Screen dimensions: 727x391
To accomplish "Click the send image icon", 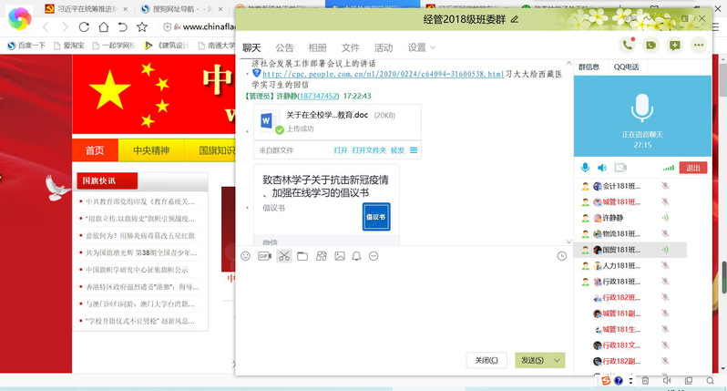I will pyautogui.click(x=339, y=256).
